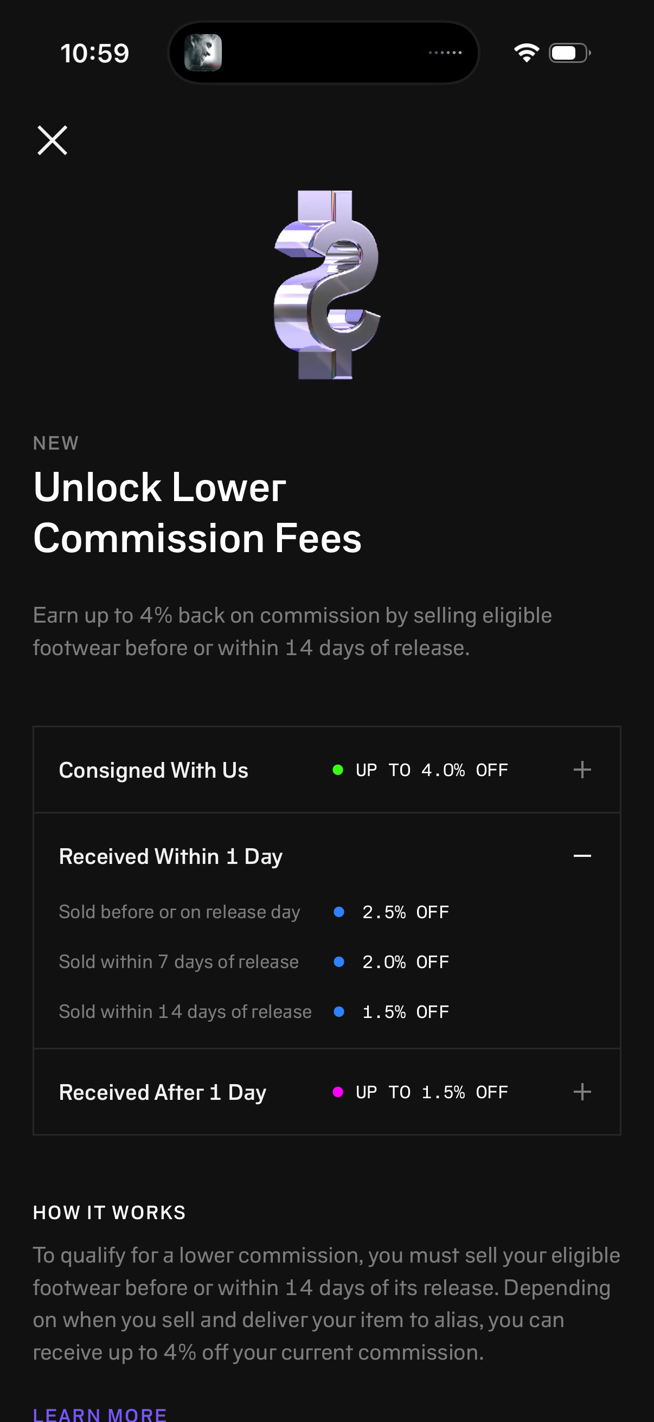654x1422 pixels.
Task: Expand Received After 1 Day plus icon
Action: coord(582,1091)
